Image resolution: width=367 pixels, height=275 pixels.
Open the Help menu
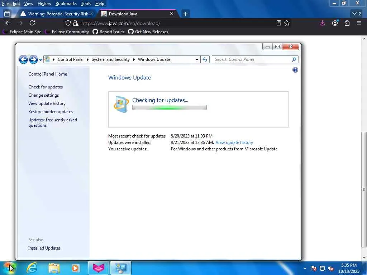click(100, 4)
